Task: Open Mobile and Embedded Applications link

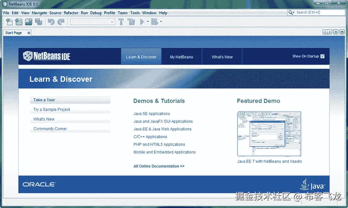Action: point(165,152)
